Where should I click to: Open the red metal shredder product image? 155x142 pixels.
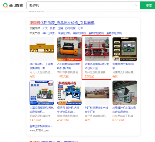97,49
